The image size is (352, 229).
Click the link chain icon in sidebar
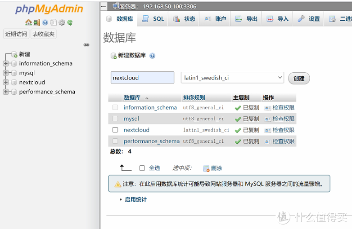coord(86,45)
